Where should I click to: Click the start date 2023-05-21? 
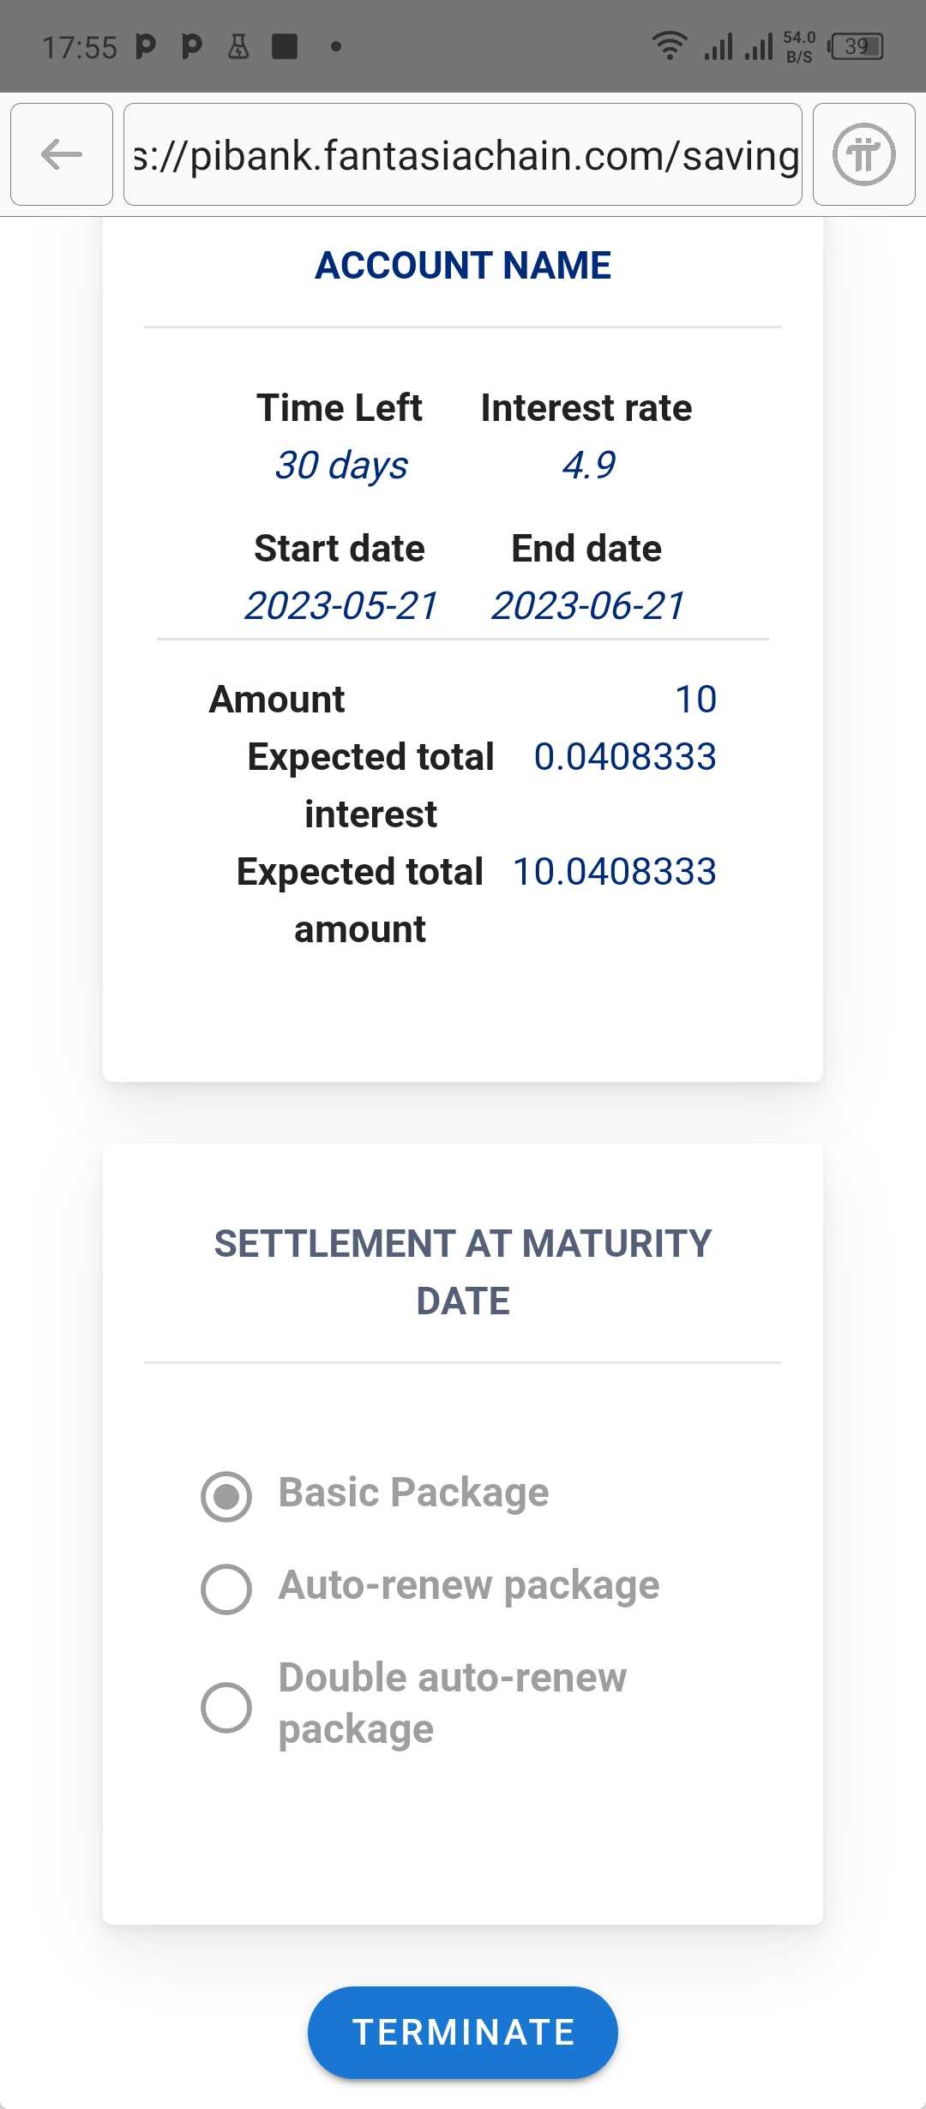(340, 606)
